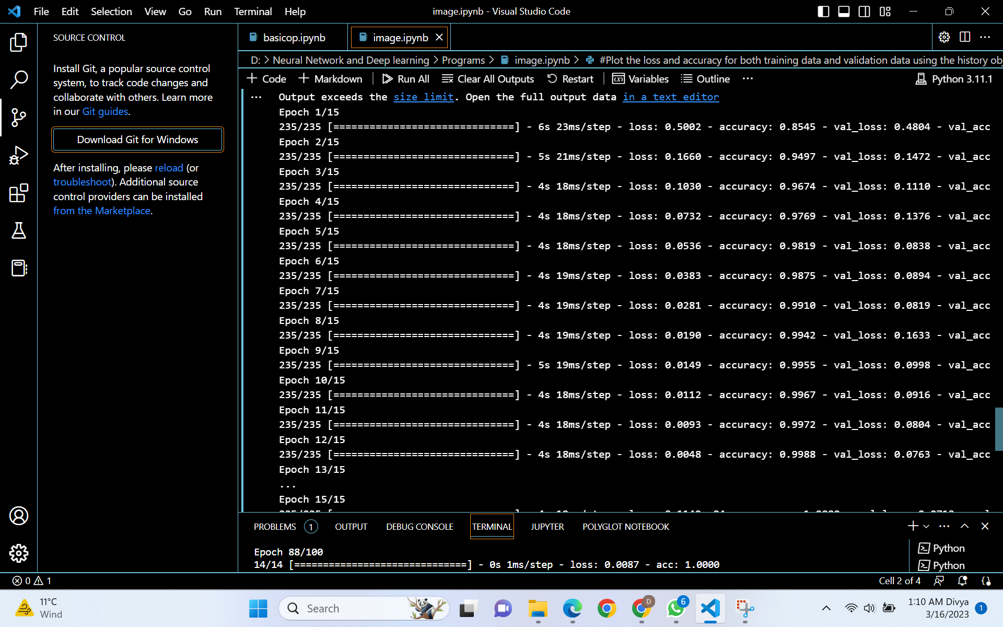Toggle the bottom panel visibility
This screenshot has height=627, width=1003.
tap(844, 11)
